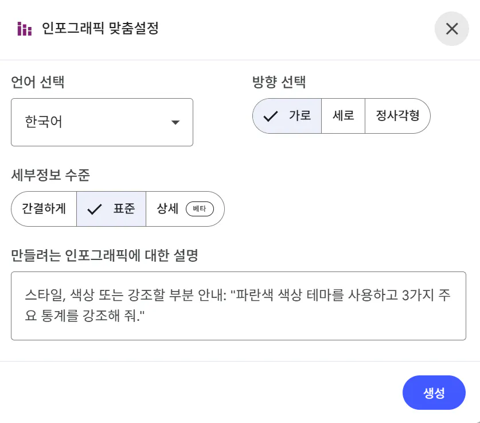Click the 인포그래픽 맞춤설정 title text
The image size is (480, 423).
pyautogui.click(x=100, y=29)
